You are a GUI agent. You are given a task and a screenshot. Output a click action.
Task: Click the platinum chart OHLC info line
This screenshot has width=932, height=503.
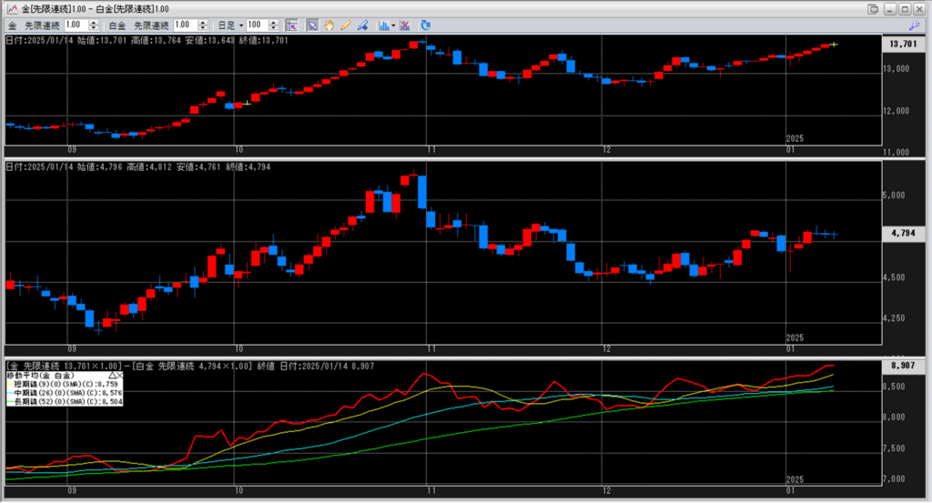pos(138,166)
